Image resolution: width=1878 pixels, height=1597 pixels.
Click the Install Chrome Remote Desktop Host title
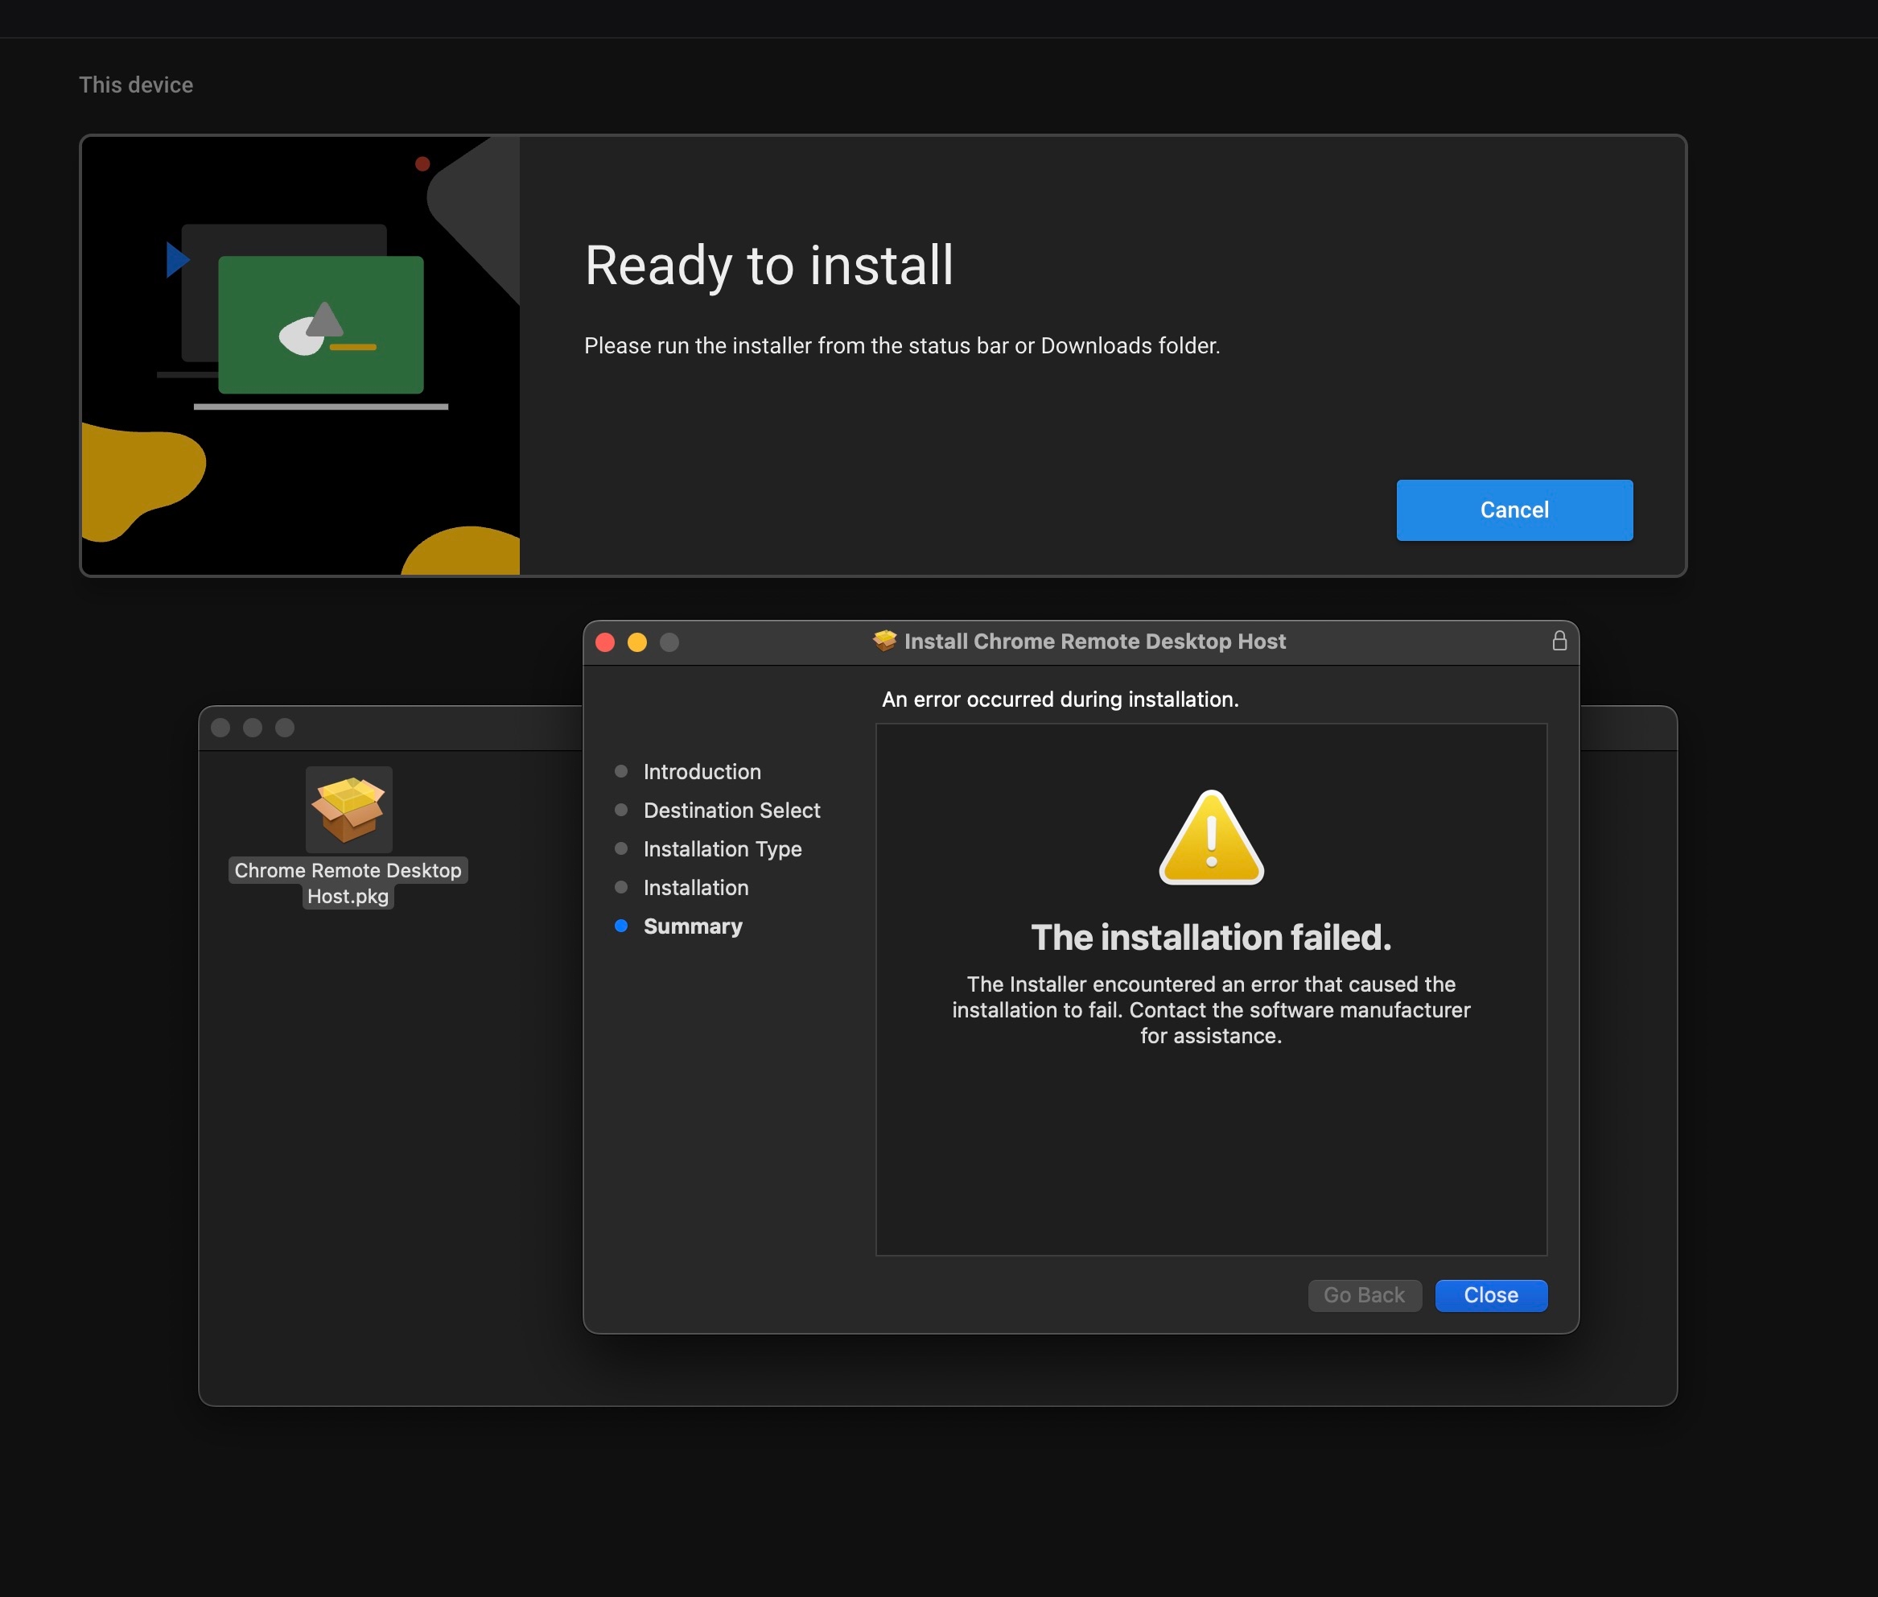pos(1094,641)
